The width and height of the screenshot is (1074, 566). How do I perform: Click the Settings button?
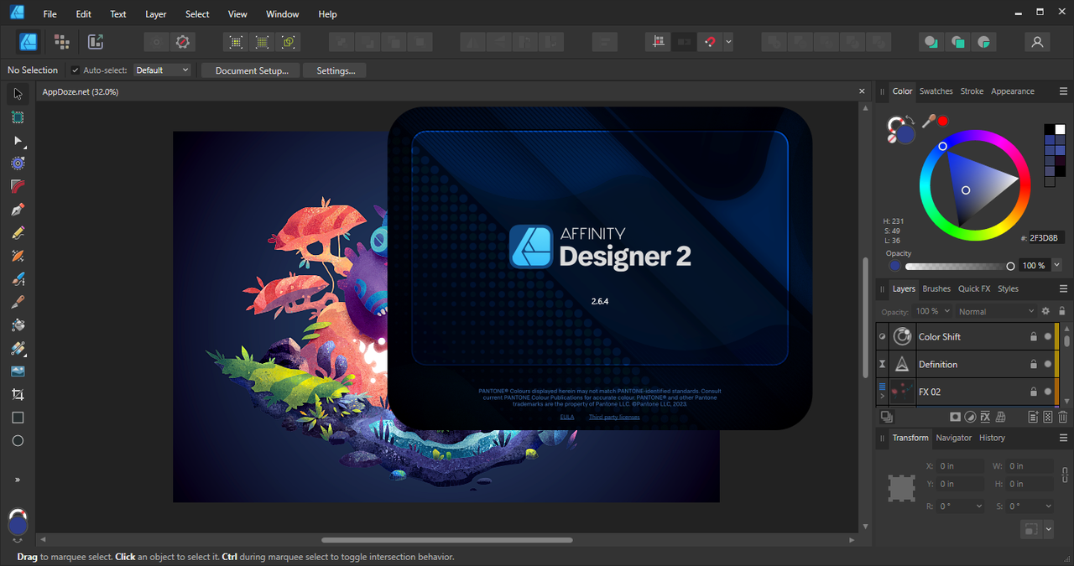click(x=336, y=70)
